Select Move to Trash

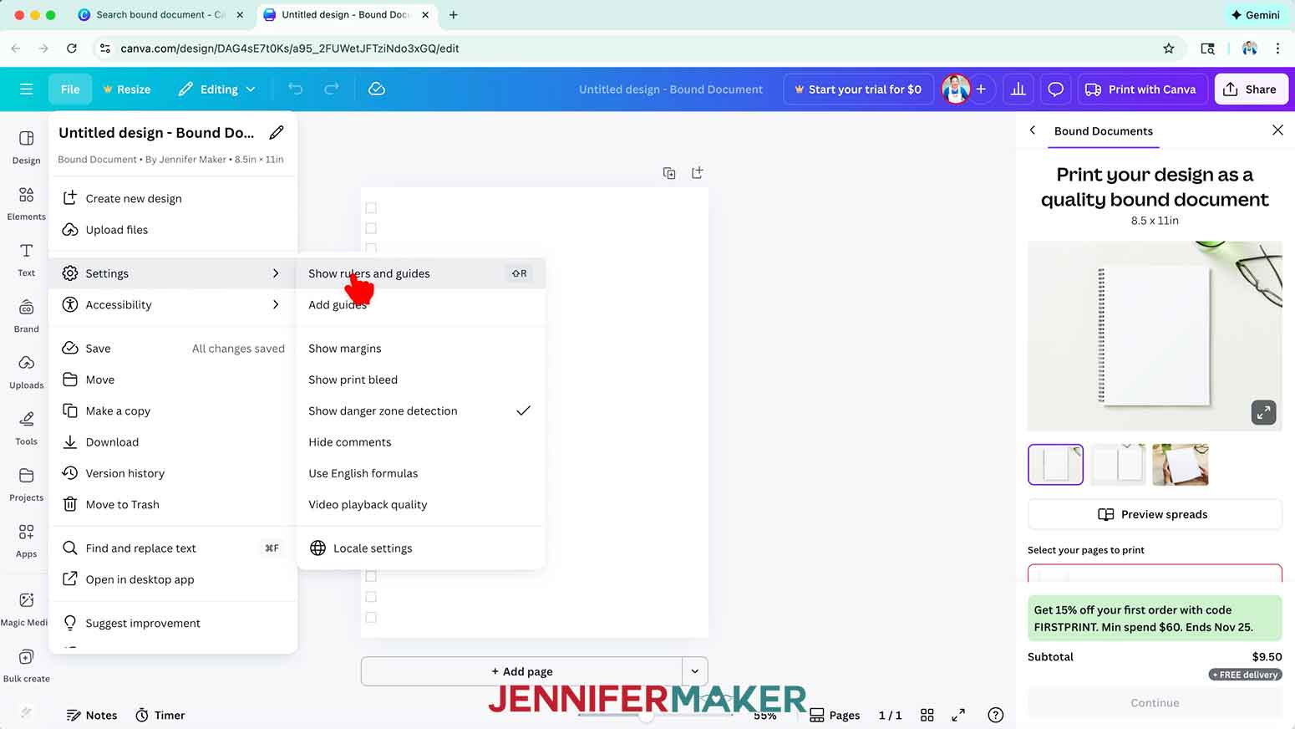pos(173,505)
